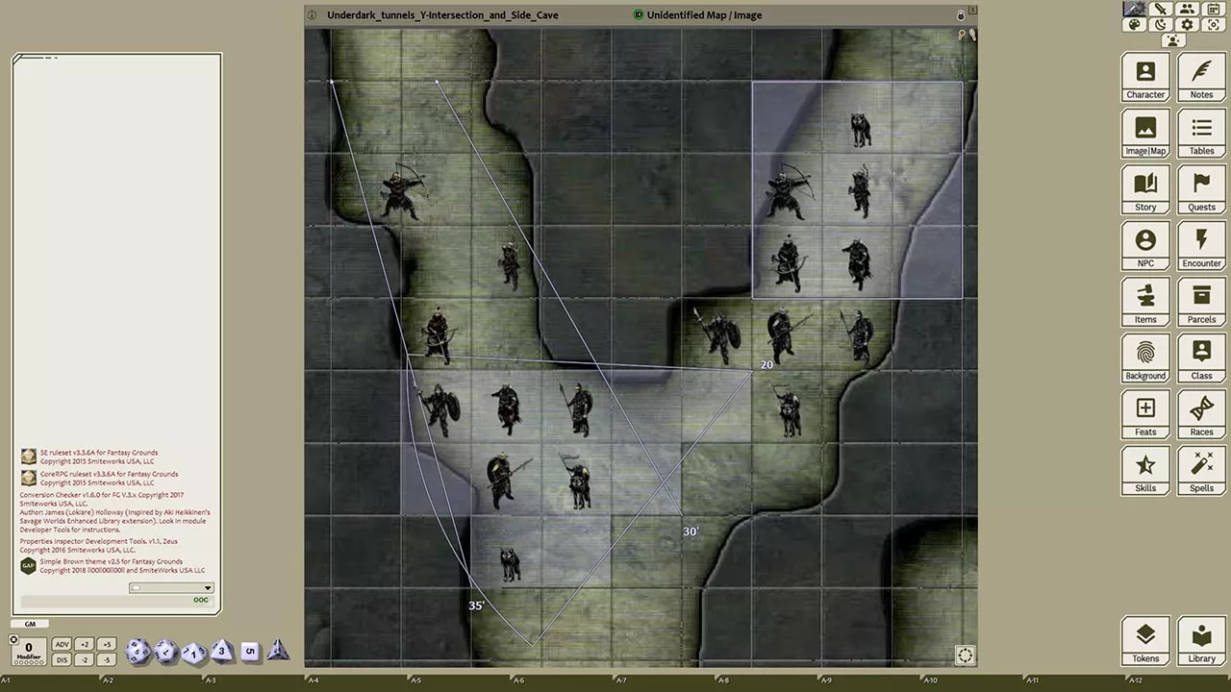Click the d6 die

(x=250, y=651)
